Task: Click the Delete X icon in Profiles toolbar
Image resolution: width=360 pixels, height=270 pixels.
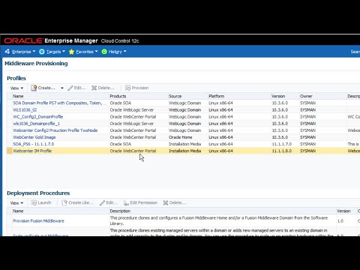Action: tap(94, 88)
